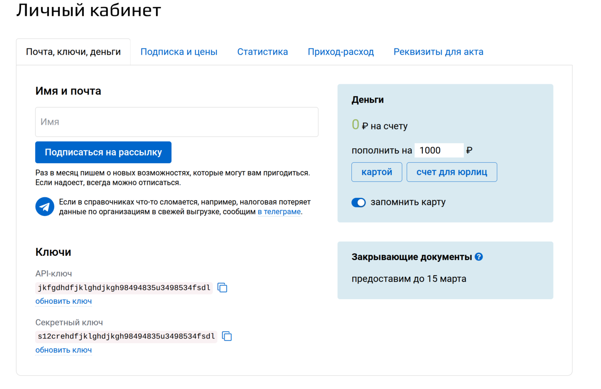Open the Статистика tab
Viewport: 601px width, 389px height.
[x=263, y=51]
